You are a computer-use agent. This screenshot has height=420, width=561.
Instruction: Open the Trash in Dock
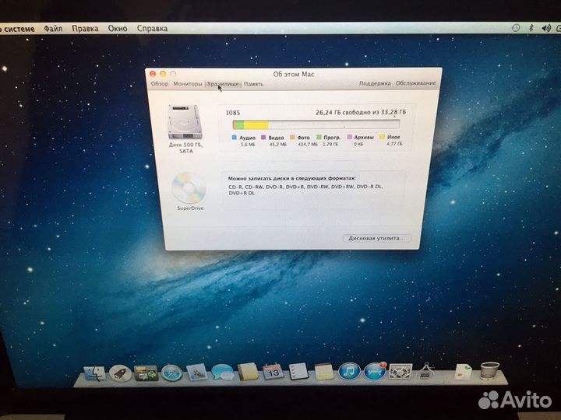point(489,371)
